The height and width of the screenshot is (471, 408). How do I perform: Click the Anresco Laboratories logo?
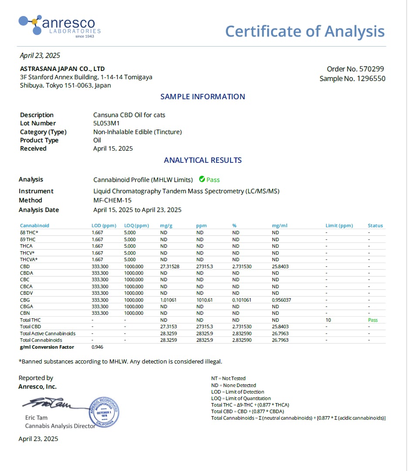[x=60, y=27]
